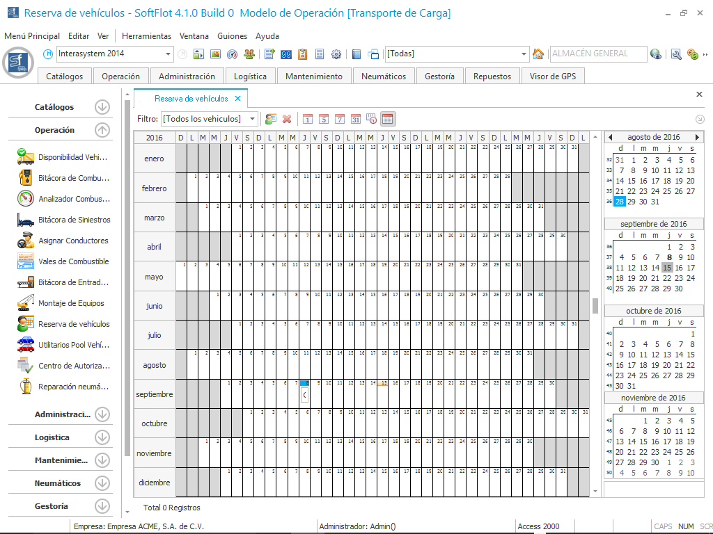Select the 31-day month view icon
The width and height of the screenshot is (713, 534).
click(356, 119)
